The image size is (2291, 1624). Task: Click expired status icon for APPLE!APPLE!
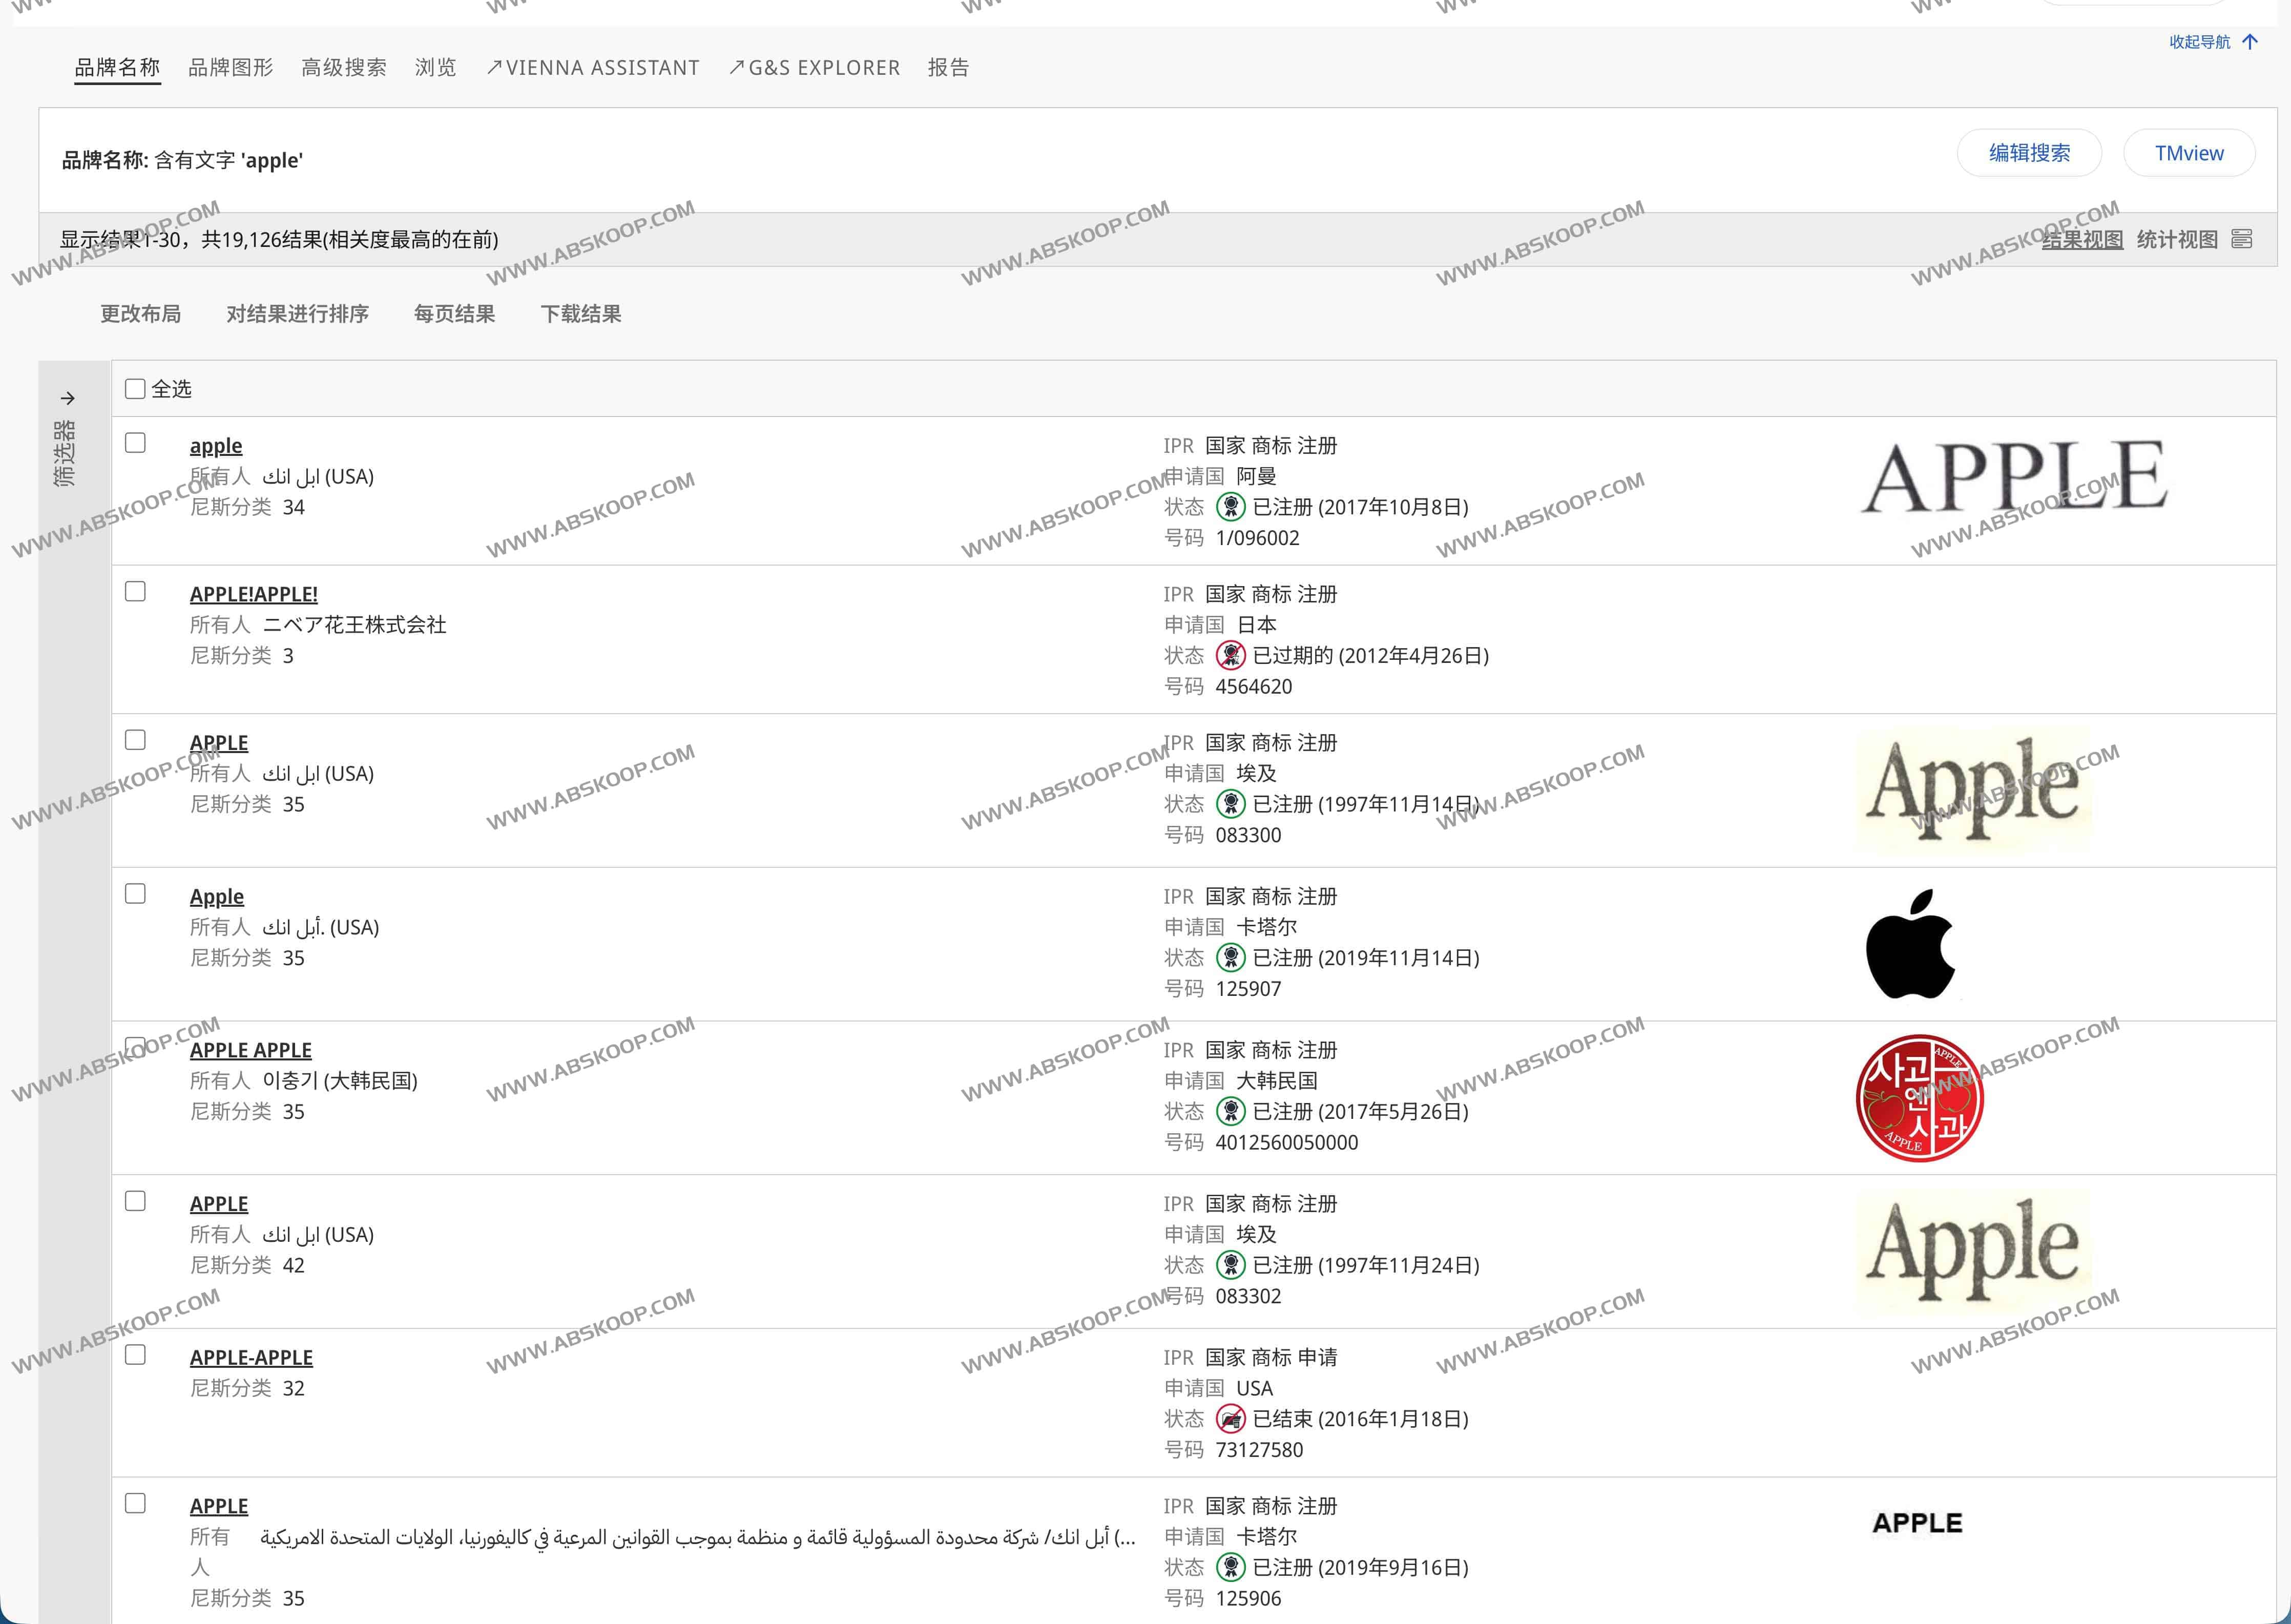click(1230, 656)
